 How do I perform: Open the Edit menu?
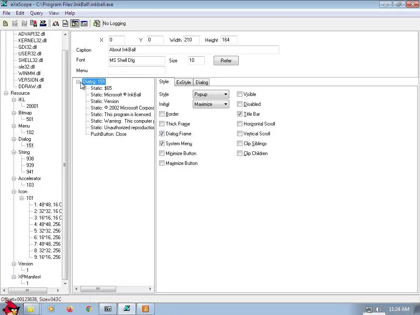tap(20, 13)
